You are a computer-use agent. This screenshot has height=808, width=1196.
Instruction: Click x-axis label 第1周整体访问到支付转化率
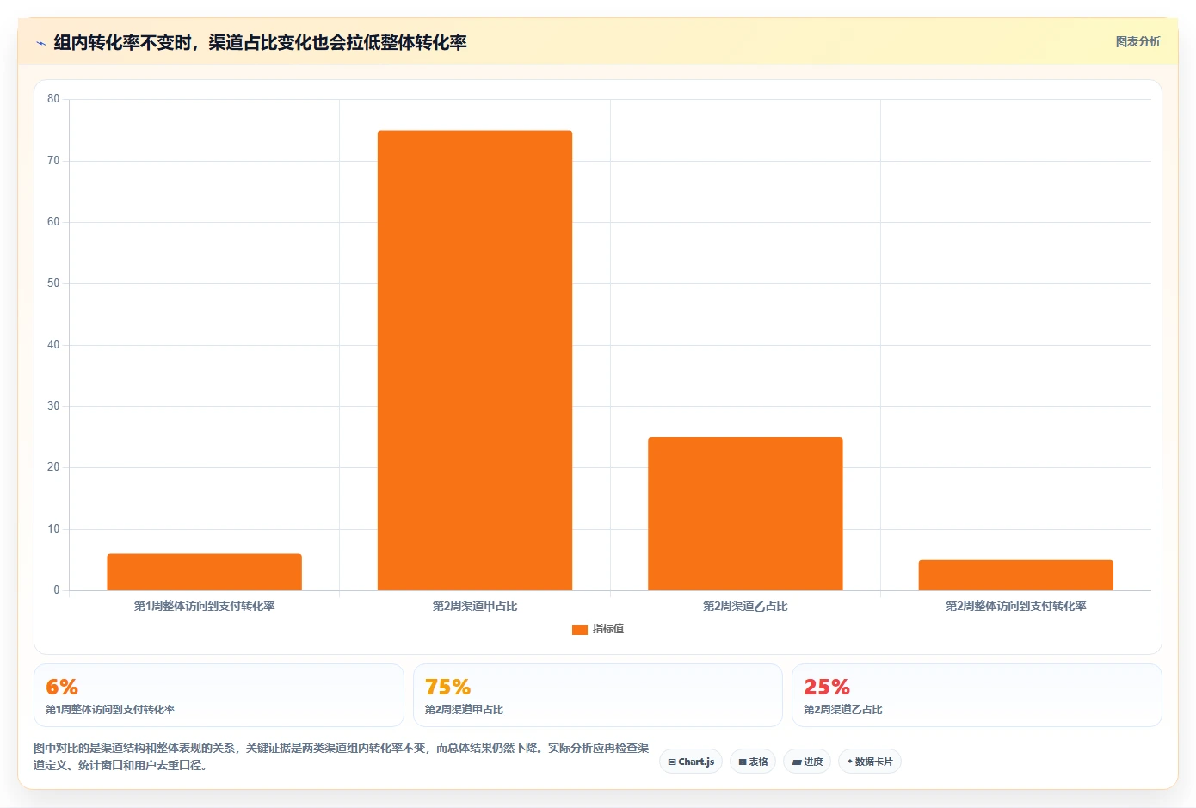204,606
